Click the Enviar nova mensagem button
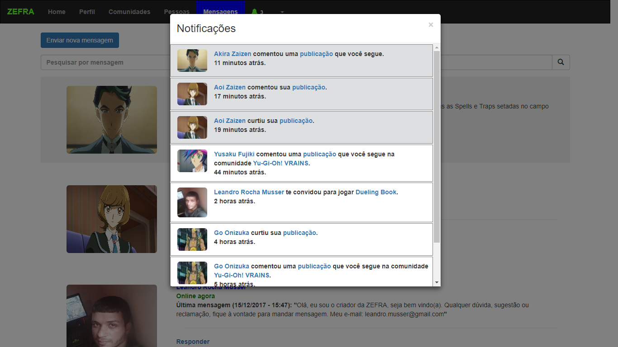 coord(80,40)
